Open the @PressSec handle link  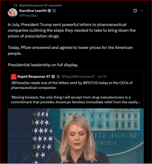click(x=28, y=15)
